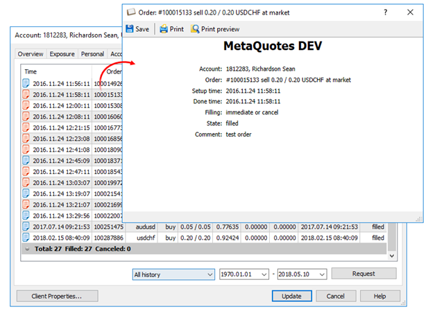
Task: Click the order icon for 2016.11.24 12:23:08
Action: pyautogui.click(x=26, y=138)
